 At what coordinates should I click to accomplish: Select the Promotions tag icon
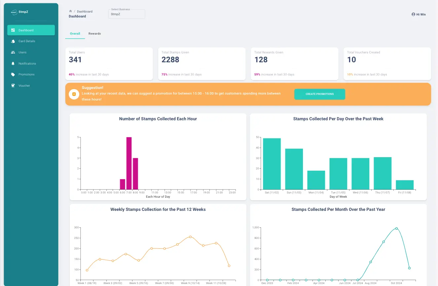[x=13, y=74]
